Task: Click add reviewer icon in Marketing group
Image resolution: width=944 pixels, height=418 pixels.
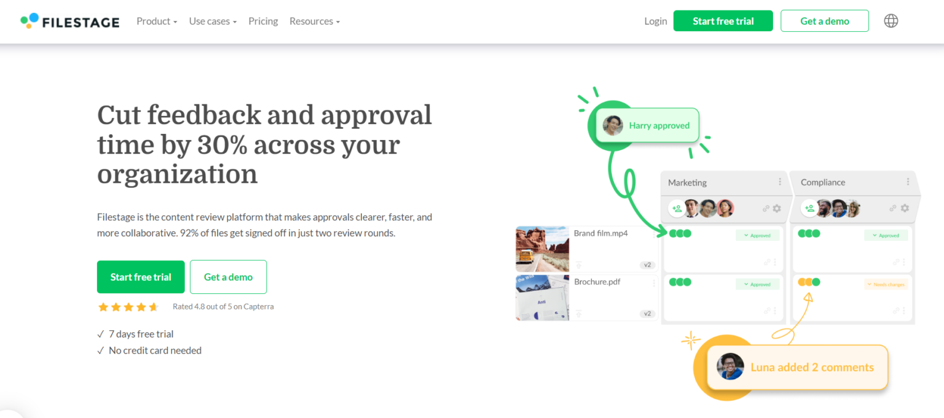Action: (x=677, y=208)
